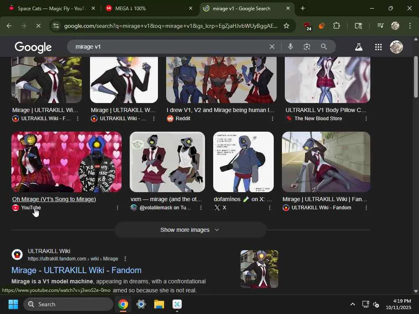Open taskbar volume muted icon
419x314 pixels.
376,304
